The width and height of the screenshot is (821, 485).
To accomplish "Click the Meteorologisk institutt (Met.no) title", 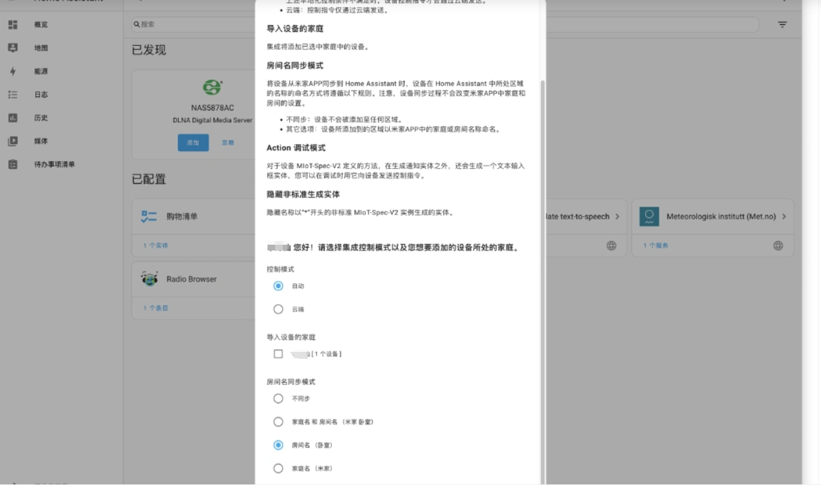I will coord(721,217).
